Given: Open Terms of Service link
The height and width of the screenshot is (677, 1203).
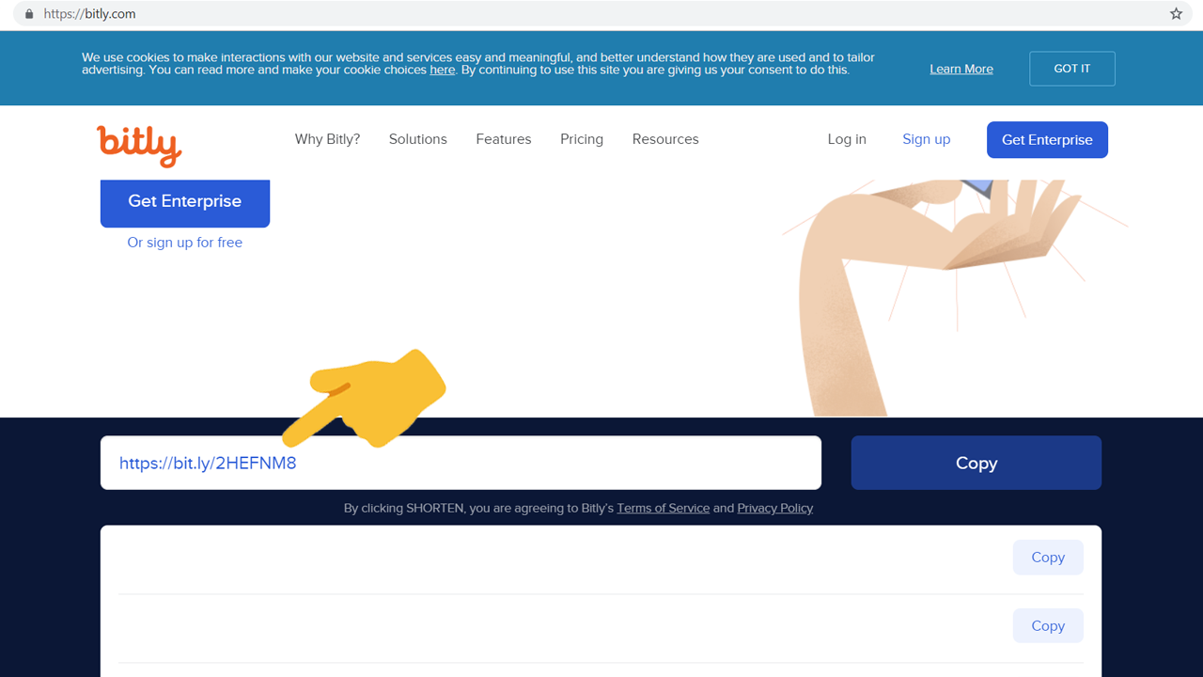Looking at the screenshot, I should tap(663, 508).
